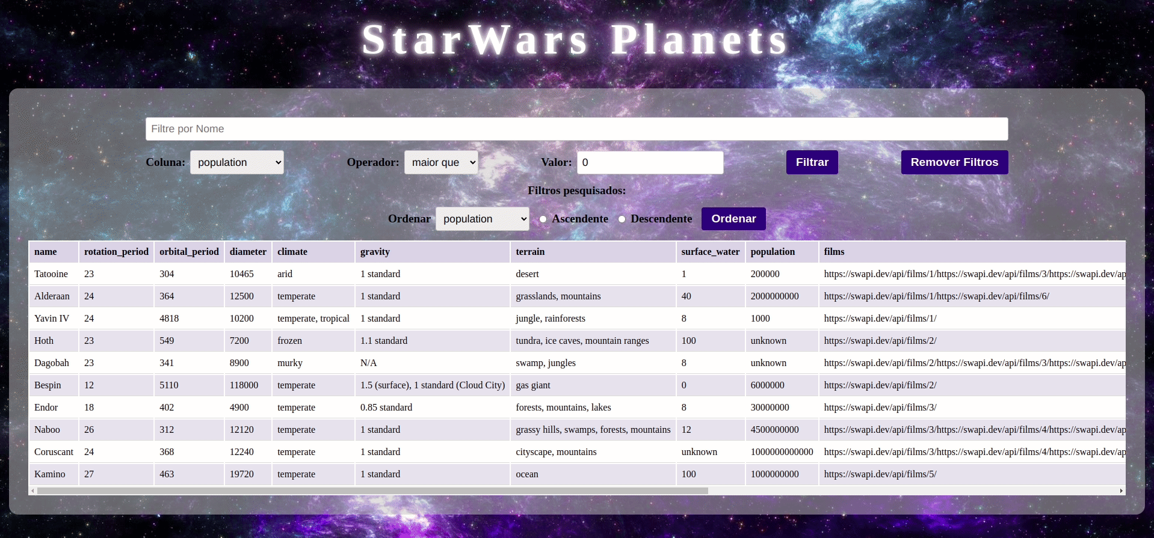The image size is (1154, 538).
Task: Click the table scrollbar left arrow
Action: tap(32, 491)
